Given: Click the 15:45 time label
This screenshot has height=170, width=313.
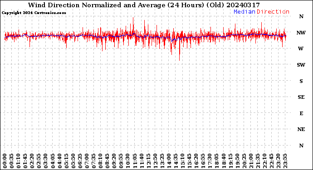Looking at the screenshot, I should tap(190, 161).
